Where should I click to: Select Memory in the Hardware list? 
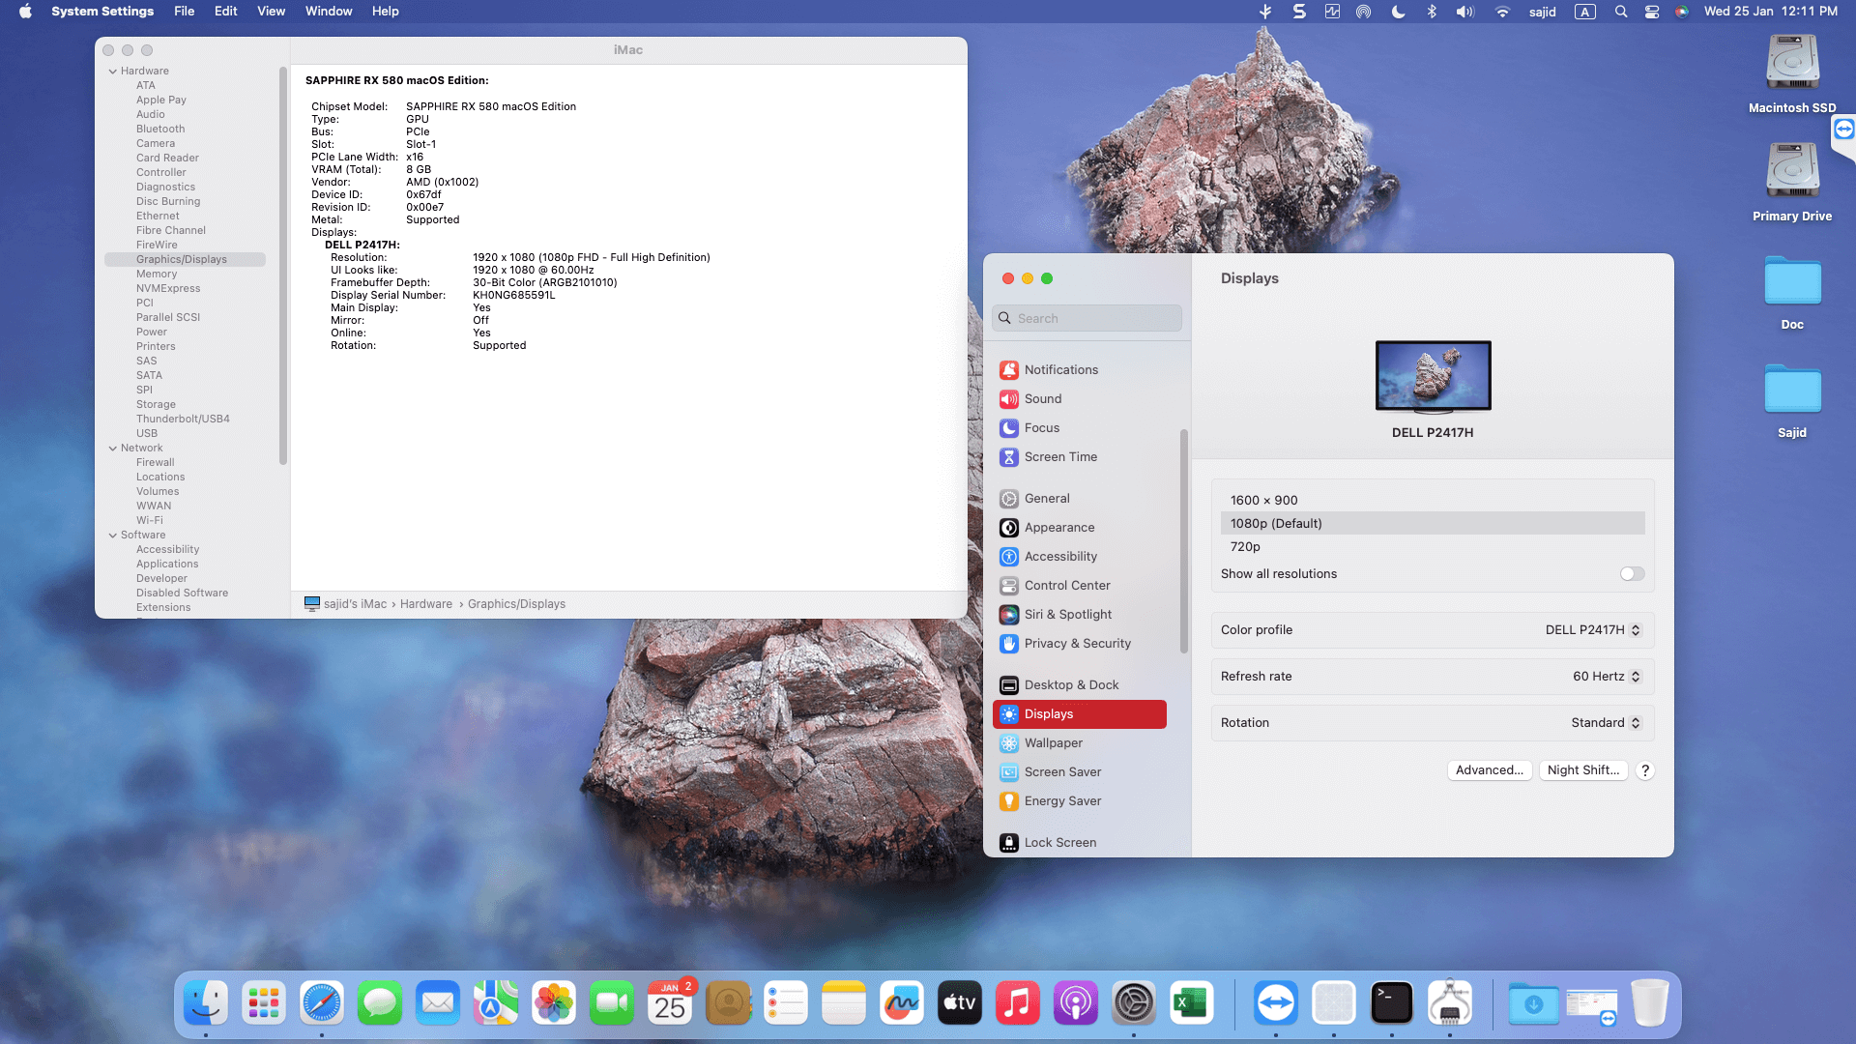[157, 275]
